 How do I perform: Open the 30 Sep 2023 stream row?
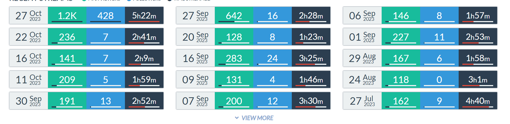click(x=29, y=101)
